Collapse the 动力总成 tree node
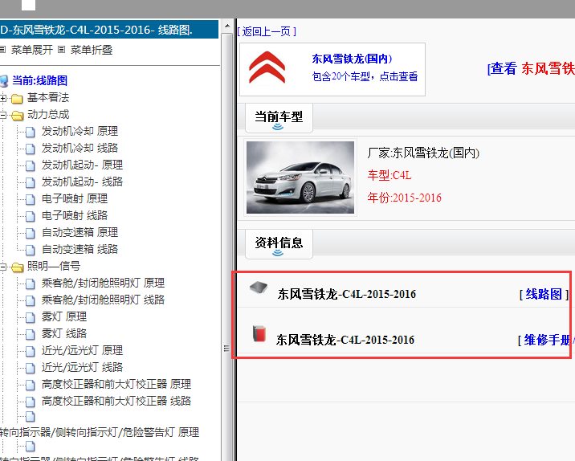 tap(2, 115)
